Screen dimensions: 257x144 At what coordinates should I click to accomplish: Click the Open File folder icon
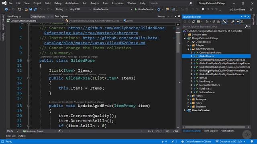[x=26, y=9]
